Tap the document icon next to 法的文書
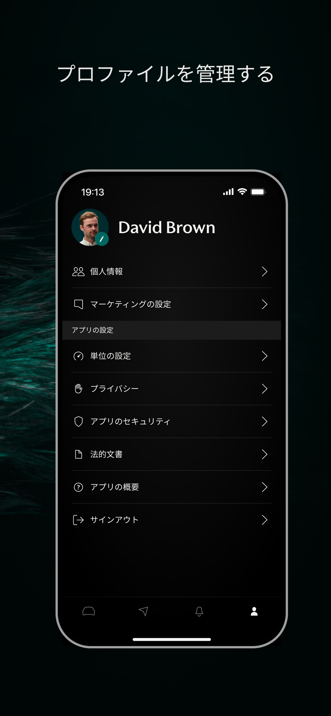Screen dimensions: 331x716 pos(78,454)
